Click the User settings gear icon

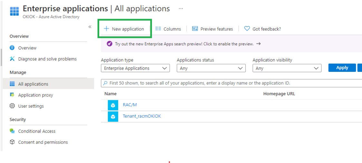tap(12, 106)
